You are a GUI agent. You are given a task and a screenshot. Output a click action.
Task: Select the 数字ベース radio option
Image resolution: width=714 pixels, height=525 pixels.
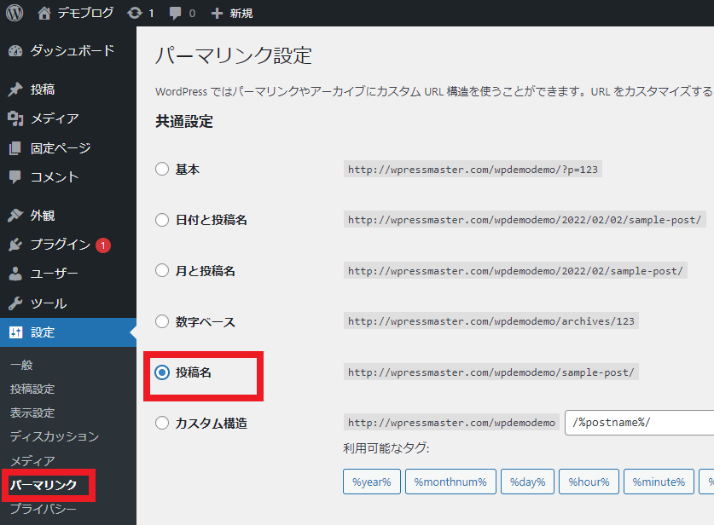[x=162, y=322]
